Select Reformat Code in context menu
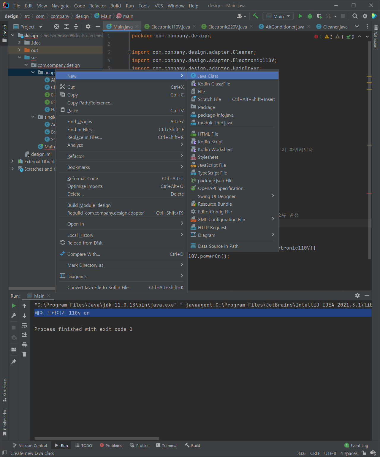 point(121,178)
